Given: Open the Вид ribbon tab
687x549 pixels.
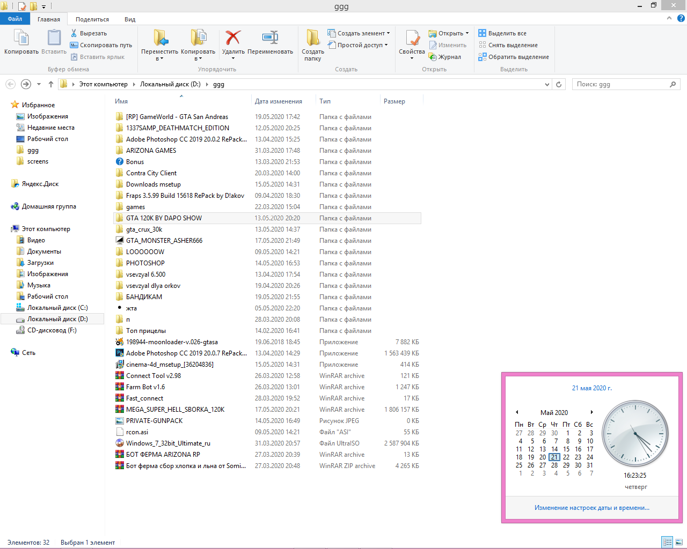Looking at the screenshot, I should (x=130, y=19).
